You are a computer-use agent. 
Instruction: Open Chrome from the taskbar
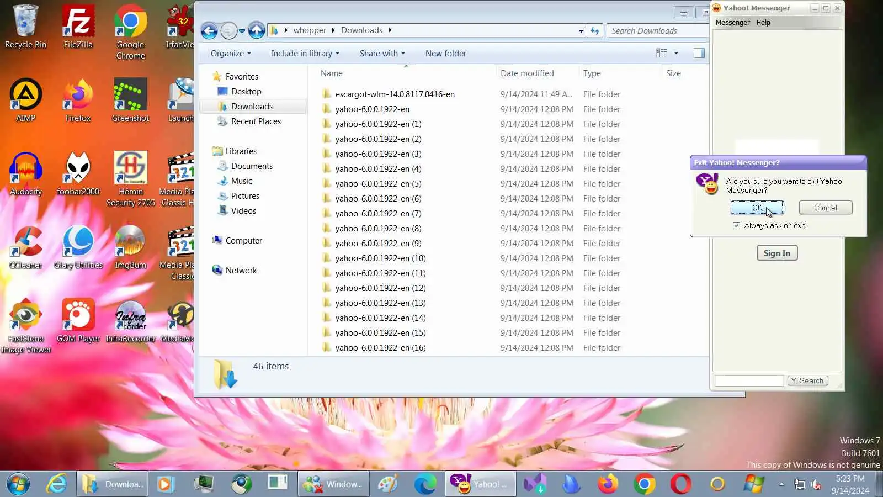click(x=644, y=484)
